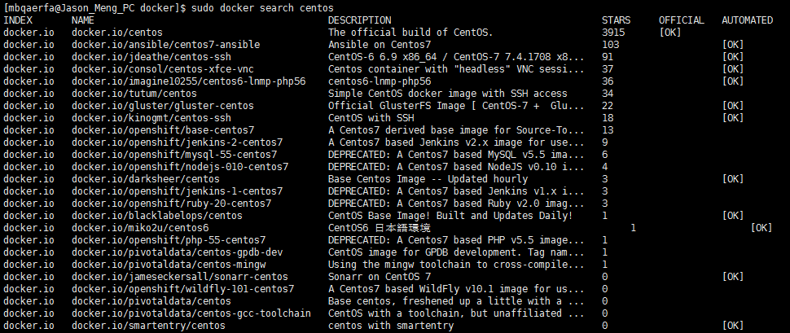Screen dimensions: 790x333
Task: Select the docker.io/ansible/centos7-ansible entry
Action: (166, 44)
